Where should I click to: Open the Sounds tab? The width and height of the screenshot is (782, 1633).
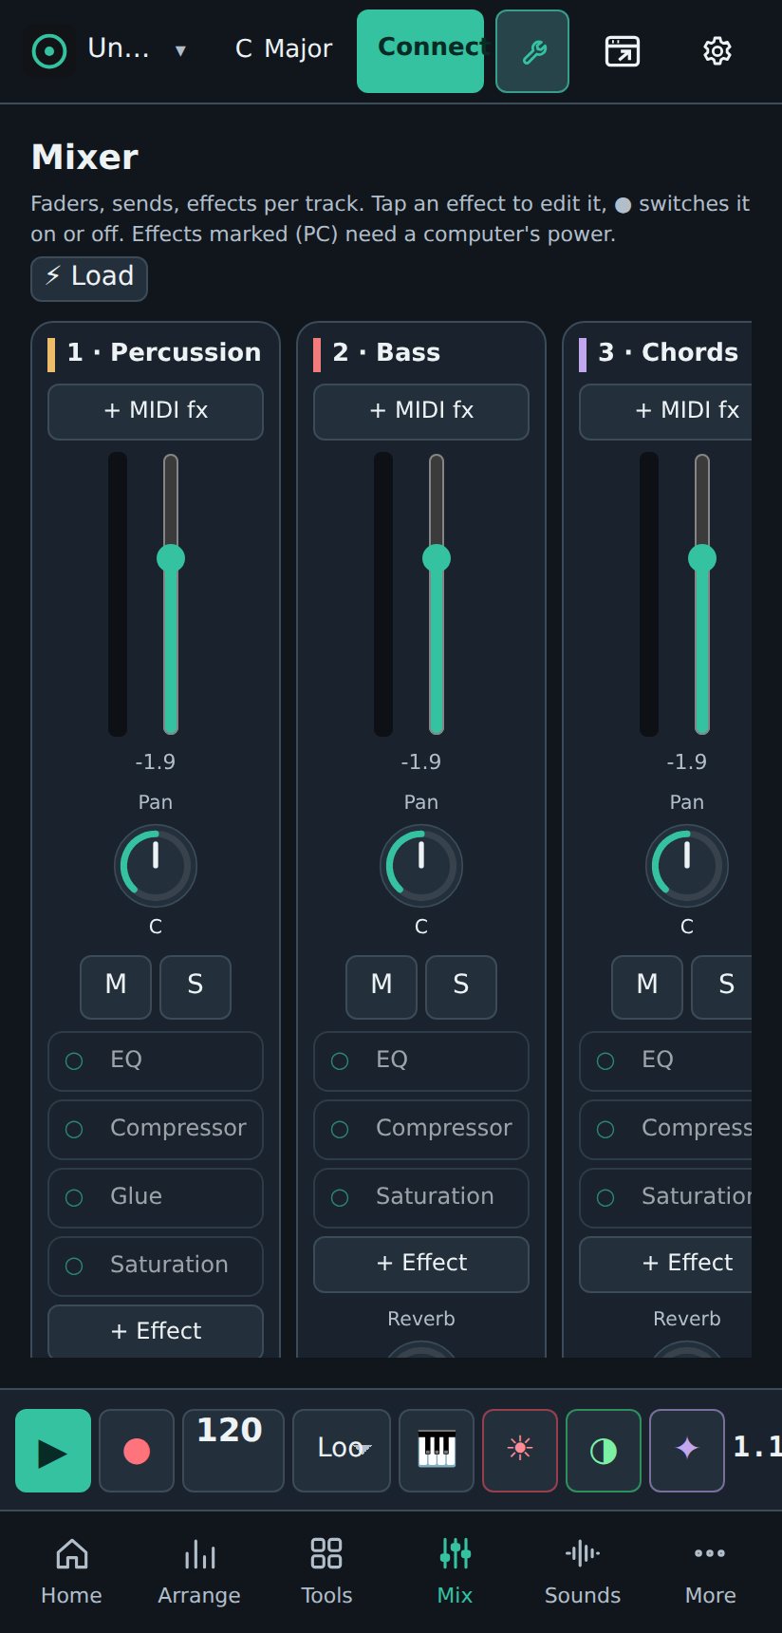click(x=583, y=1572)
